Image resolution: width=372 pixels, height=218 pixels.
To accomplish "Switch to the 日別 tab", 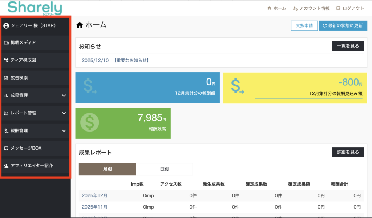I will 164,169.
